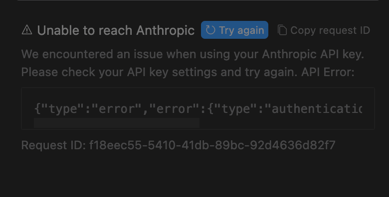This screenshot has height=197, width=389.
Task: Retry with the Try again button
Action: click(x=234, y=30)
